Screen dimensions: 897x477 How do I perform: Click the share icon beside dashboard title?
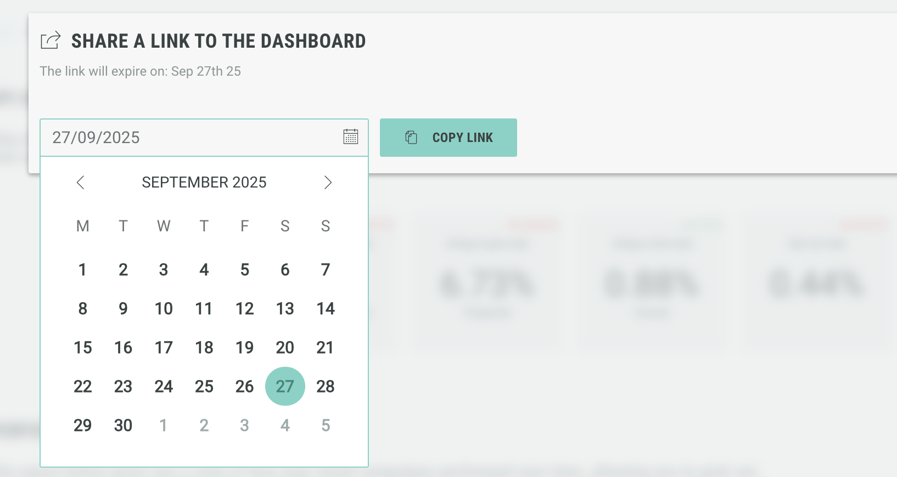[51, 41]
